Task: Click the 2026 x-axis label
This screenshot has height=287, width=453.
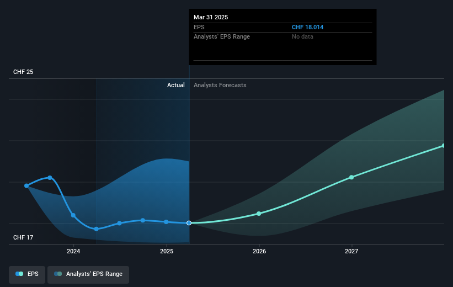Action: pyautogui.click(x=259, y=252)
